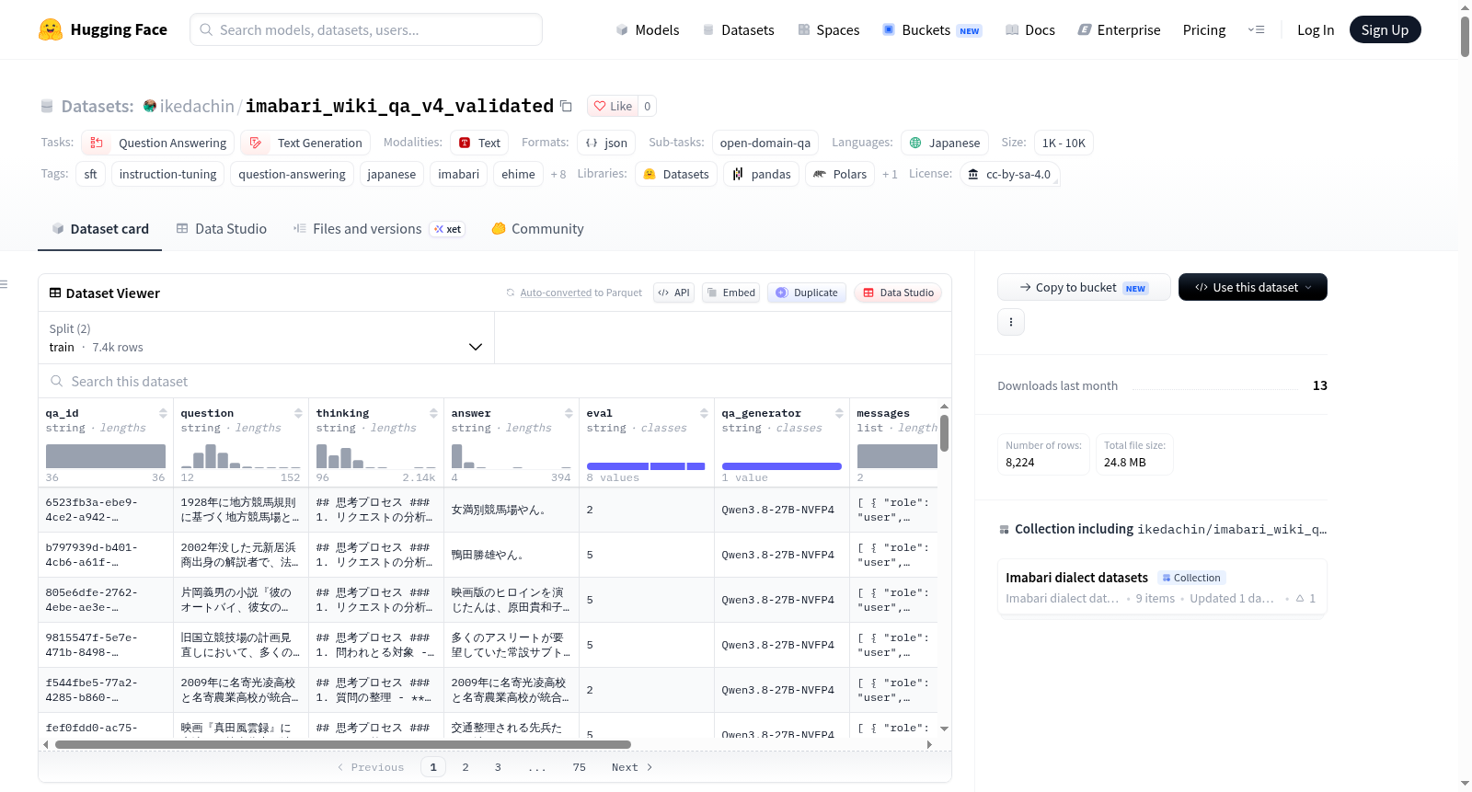The height and width of the screenshot is (792, 1472).
Task: Click the answer cell 鴨田勝雄やん。
Action: (x=512, y=555)
